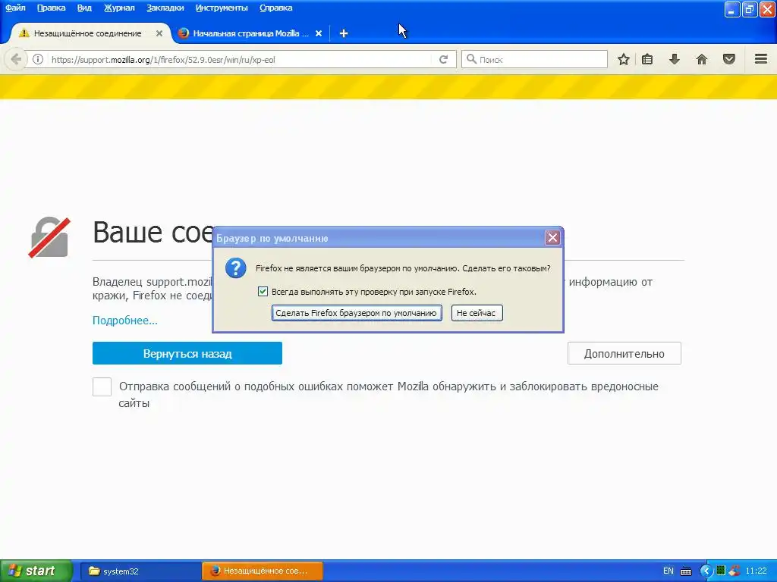
Task: Open the Pocket icon in toolbar
Action: click(x=729, y=59)
